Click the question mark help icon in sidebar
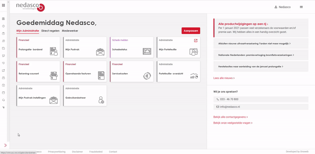315x154 pixels. (4, 26)
